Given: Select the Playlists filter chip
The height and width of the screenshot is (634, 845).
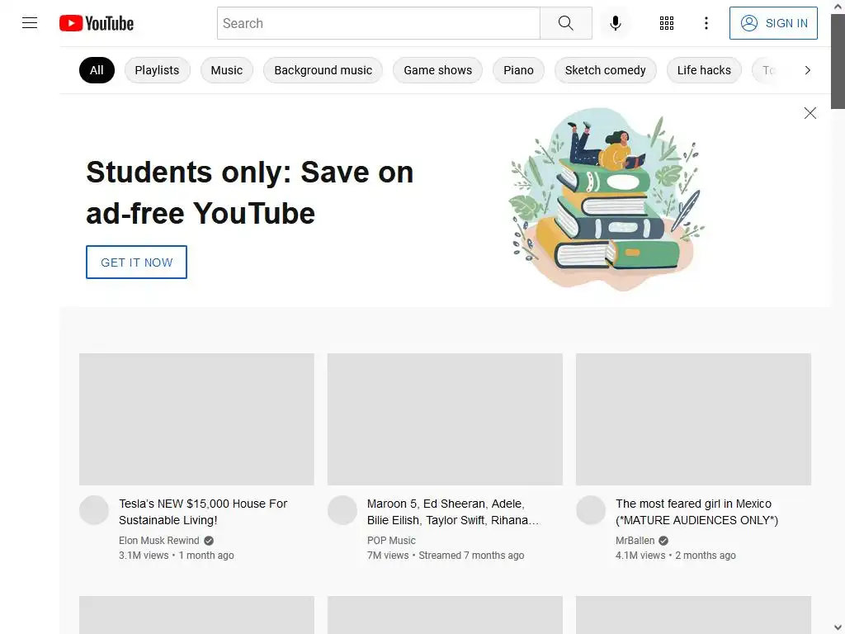Looking at the screenshot, I should point(157,70).
